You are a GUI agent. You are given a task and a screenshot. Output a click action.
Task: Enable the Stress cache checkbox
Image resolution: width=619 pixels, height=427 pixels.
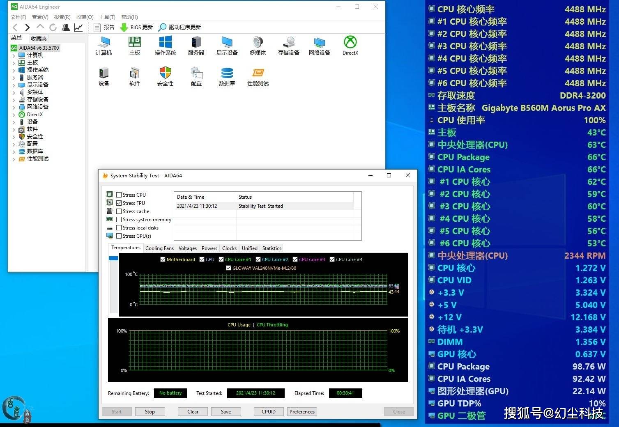click(119, 211)
